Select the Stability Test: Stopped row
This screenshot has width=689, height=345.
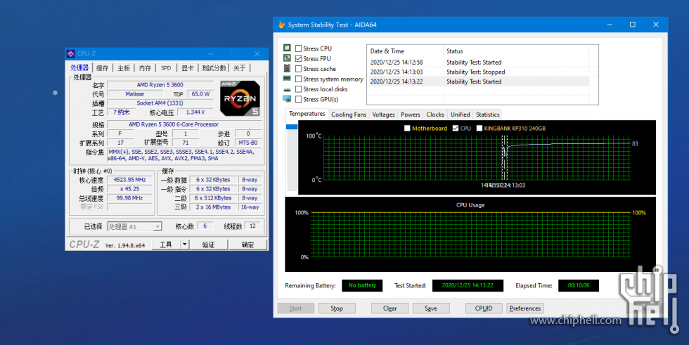(x=477, y=72)
